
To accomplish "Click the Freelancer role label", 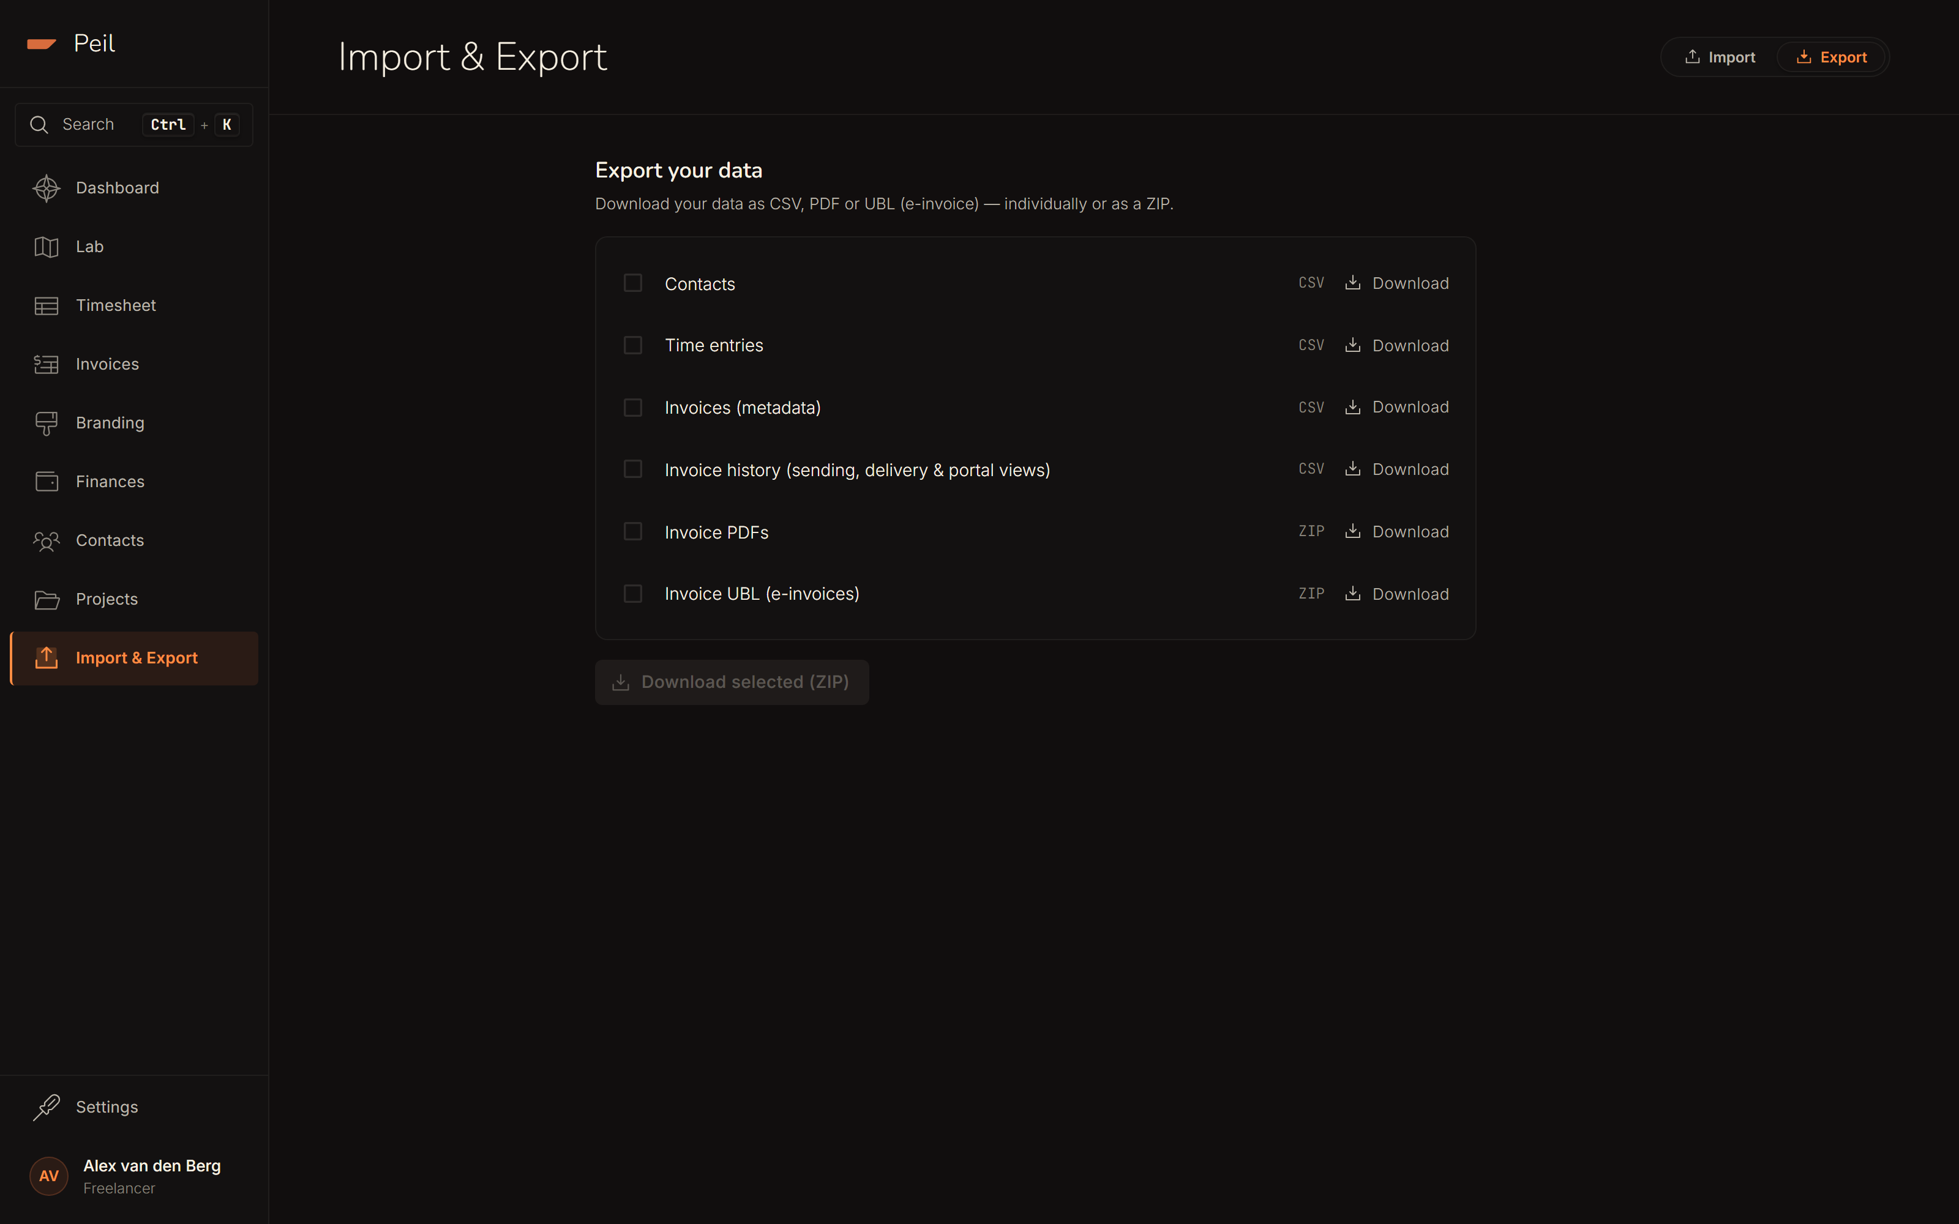I will [119, 1189].
